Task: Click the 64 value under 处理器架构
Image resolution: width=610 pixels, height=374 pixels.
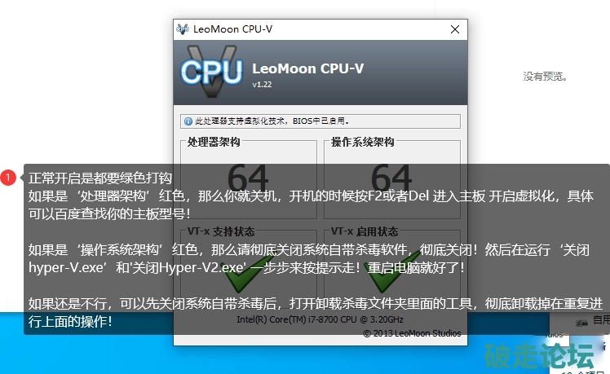Action: coord(248,178)
